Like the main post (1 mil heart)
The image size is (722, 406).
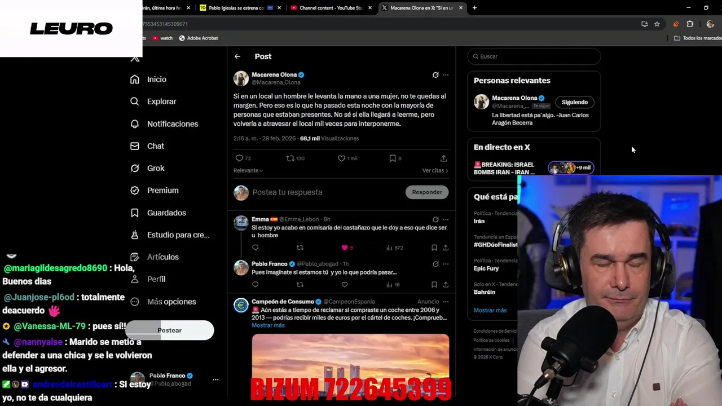pyautogui.click(x=341, y=158)
